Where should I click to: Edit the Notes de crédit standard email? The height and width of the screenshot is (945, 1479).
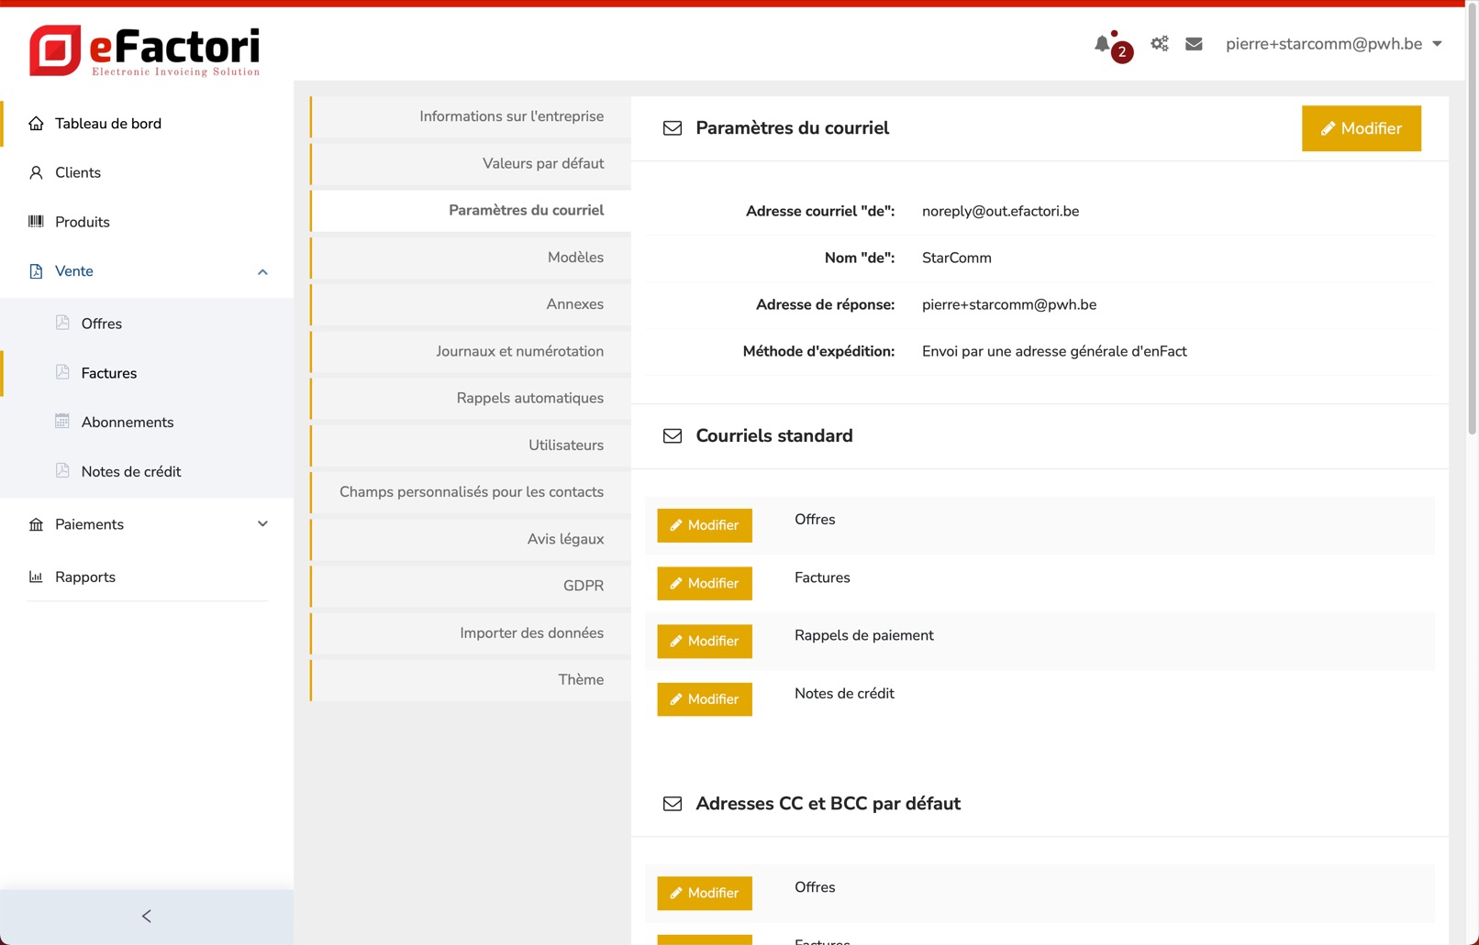(704, 699)
